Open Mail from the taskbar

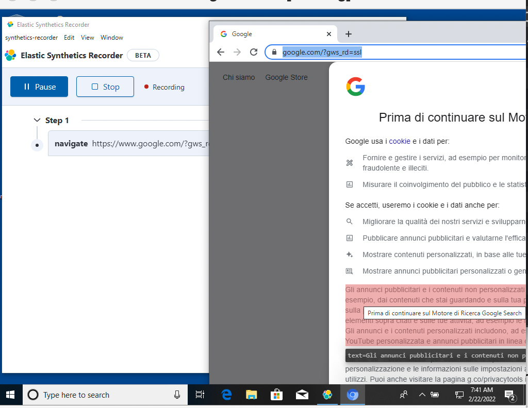click(302, 395)
